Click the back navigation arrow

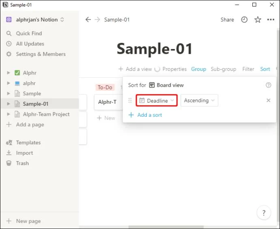tap(88, 19)
